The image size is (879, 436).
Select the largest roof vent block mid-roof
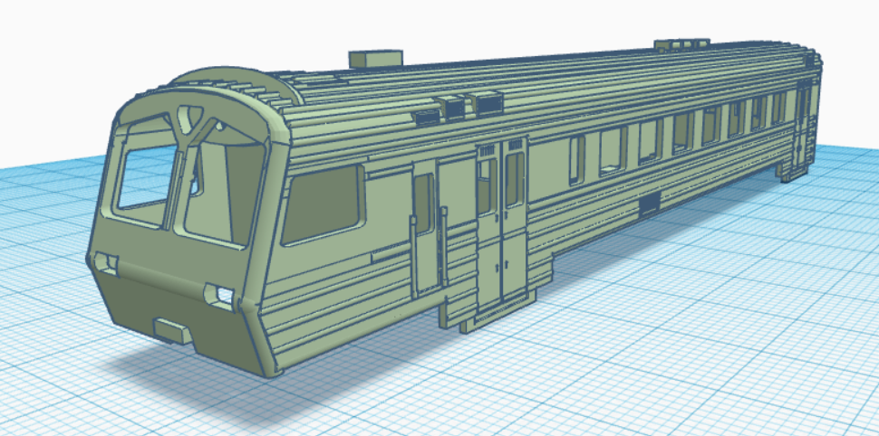[x=488, y=103]
